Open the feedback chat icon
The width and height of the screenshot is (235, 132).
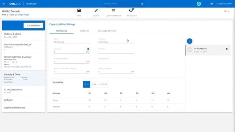(x=211, y=4)
